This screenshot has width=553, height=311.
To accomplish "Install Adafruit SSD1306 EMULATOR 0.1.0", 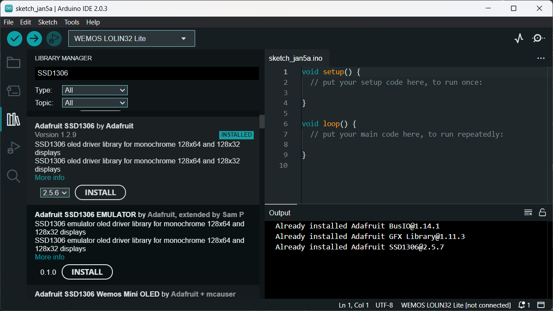I will pyautogui.click(x=87, y=272).
